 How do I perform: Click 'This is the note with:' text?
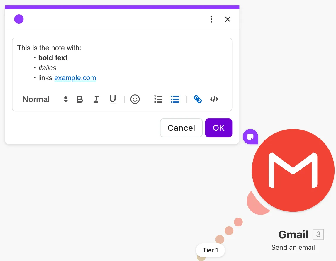tap(49, 48)
